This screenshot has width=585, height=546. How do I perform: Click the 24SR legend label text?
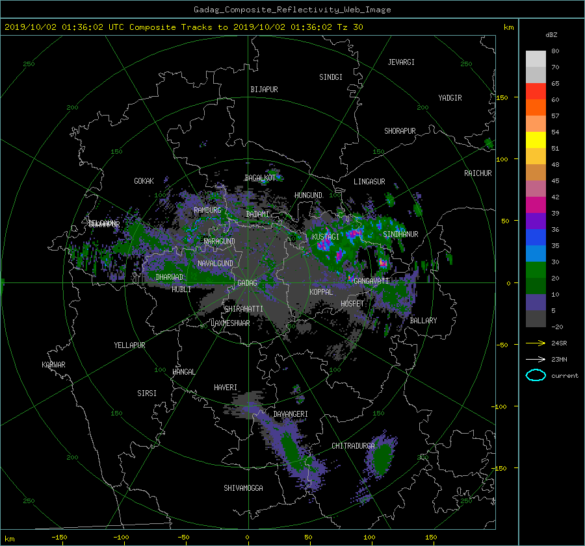click(559, 343)
